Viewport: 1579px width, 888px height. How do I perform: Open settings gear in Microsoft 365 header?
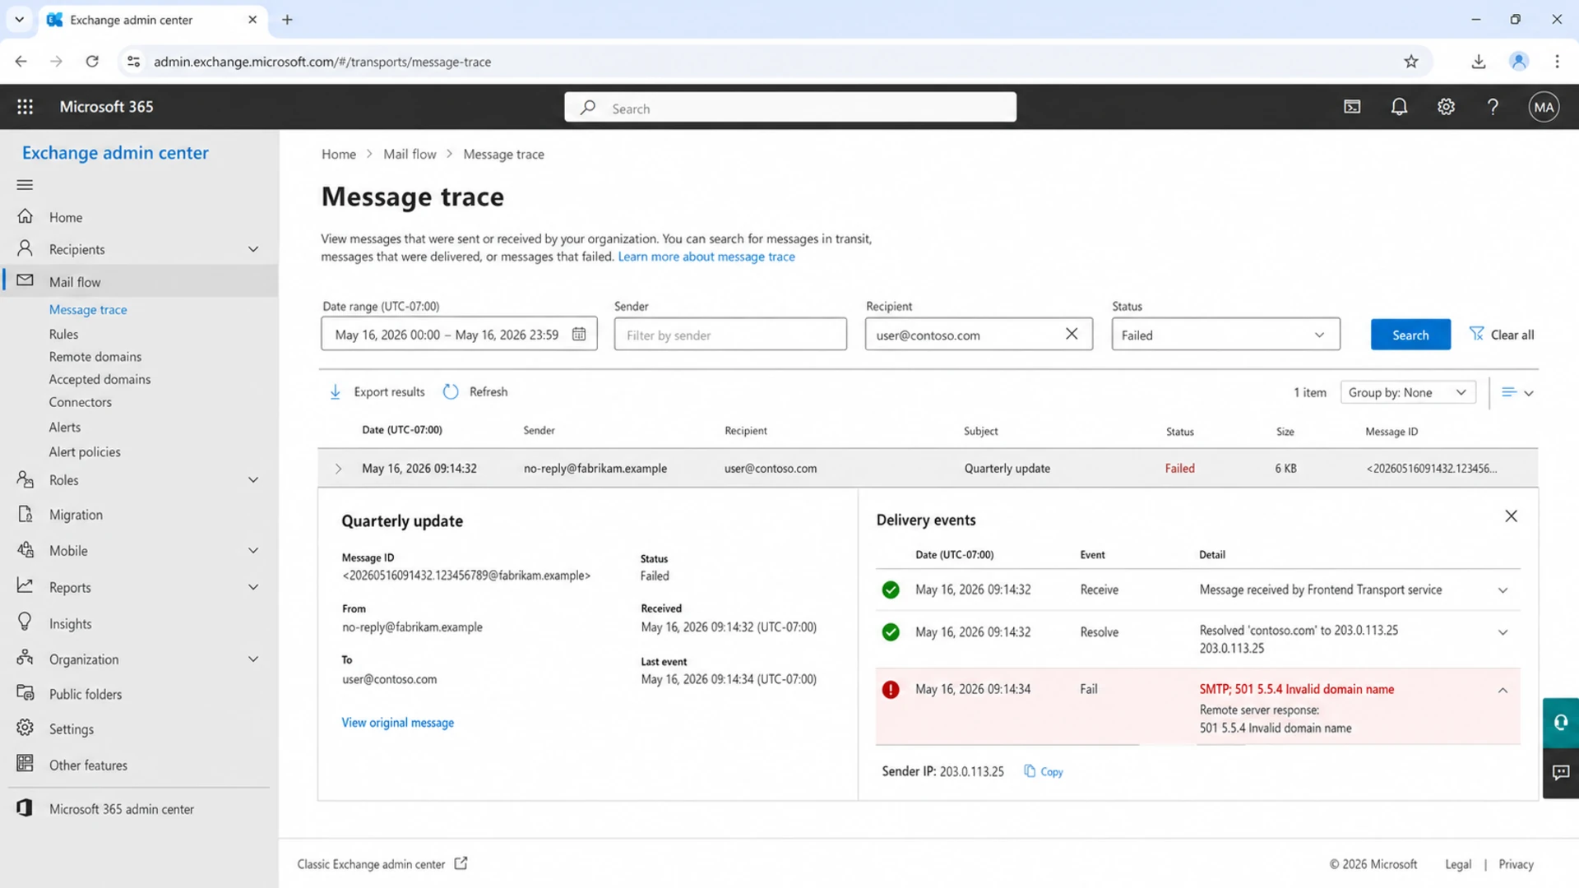(x=1446, y=107)
